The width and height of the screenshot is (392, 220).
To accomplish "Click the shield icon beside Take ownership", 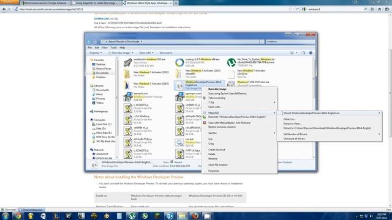I will tap(204, 98).
